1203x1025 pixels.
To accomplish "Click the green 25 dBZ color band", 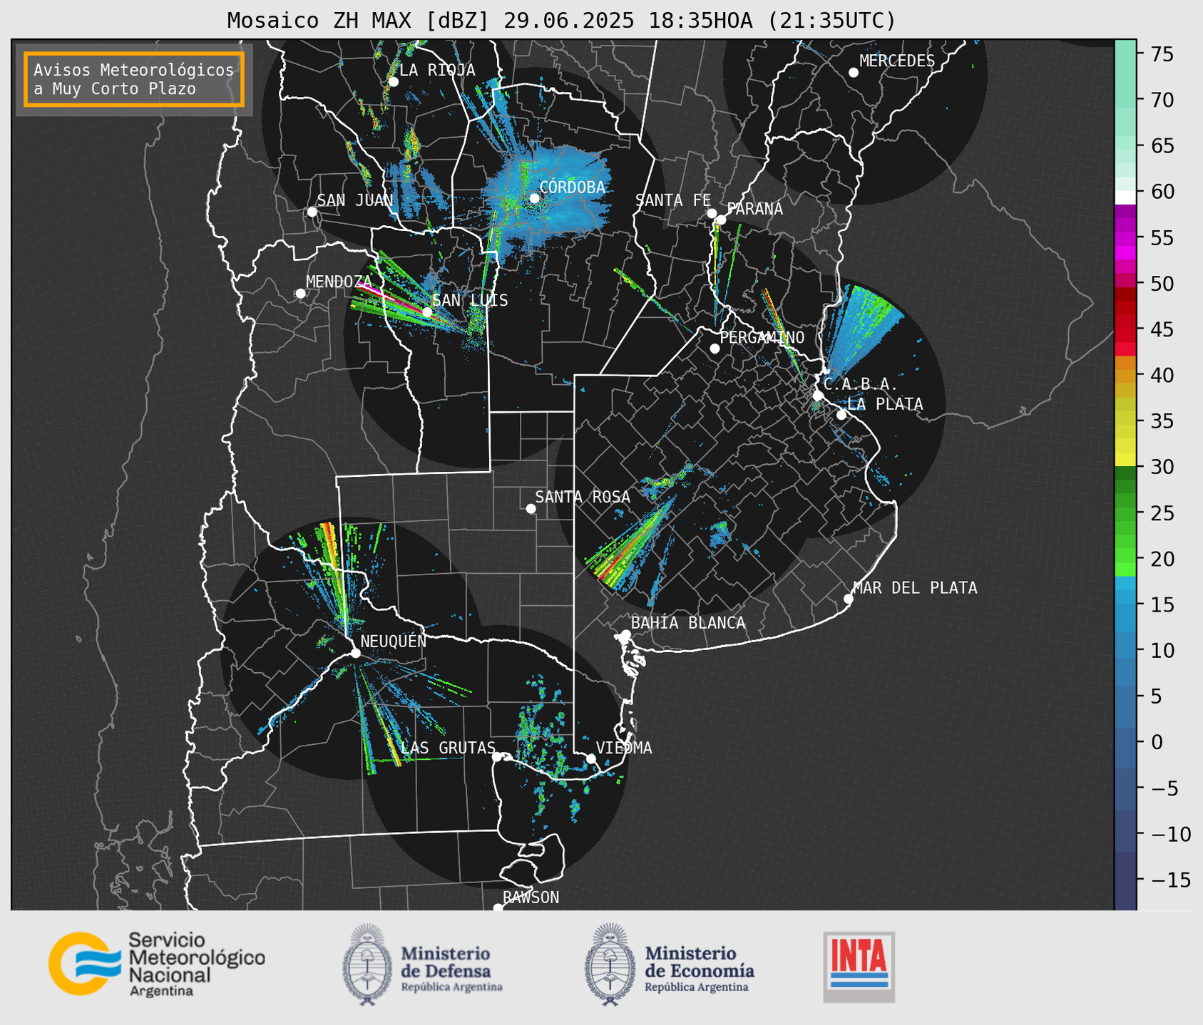I will 1125,513.
